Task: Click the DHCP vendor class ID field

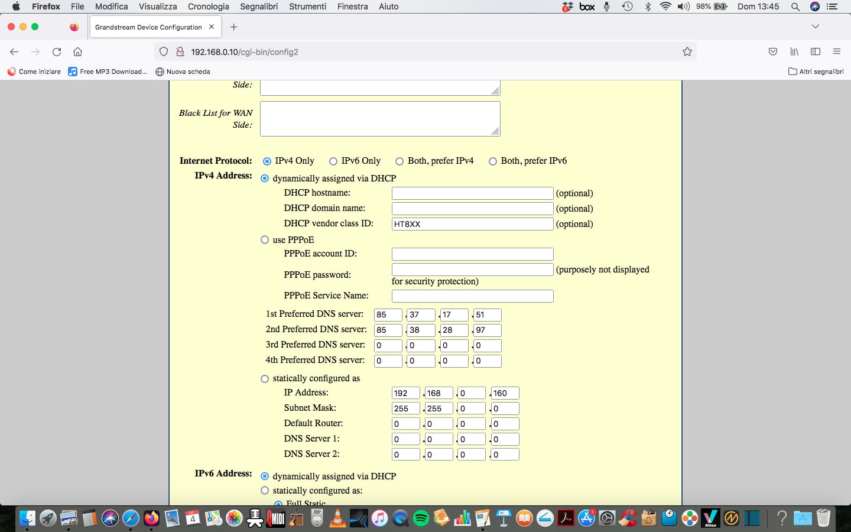Action: [x=472, y=224]
